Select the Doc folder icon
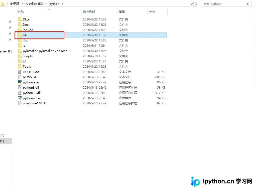255x190 pixels. 20,24
